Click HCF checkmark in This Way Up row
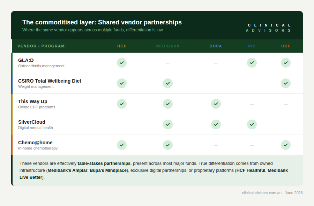Screen dimensions: 314x206 pos(122,104)
